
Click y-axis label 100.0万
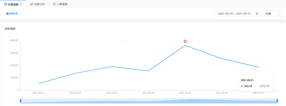point(14,78)
